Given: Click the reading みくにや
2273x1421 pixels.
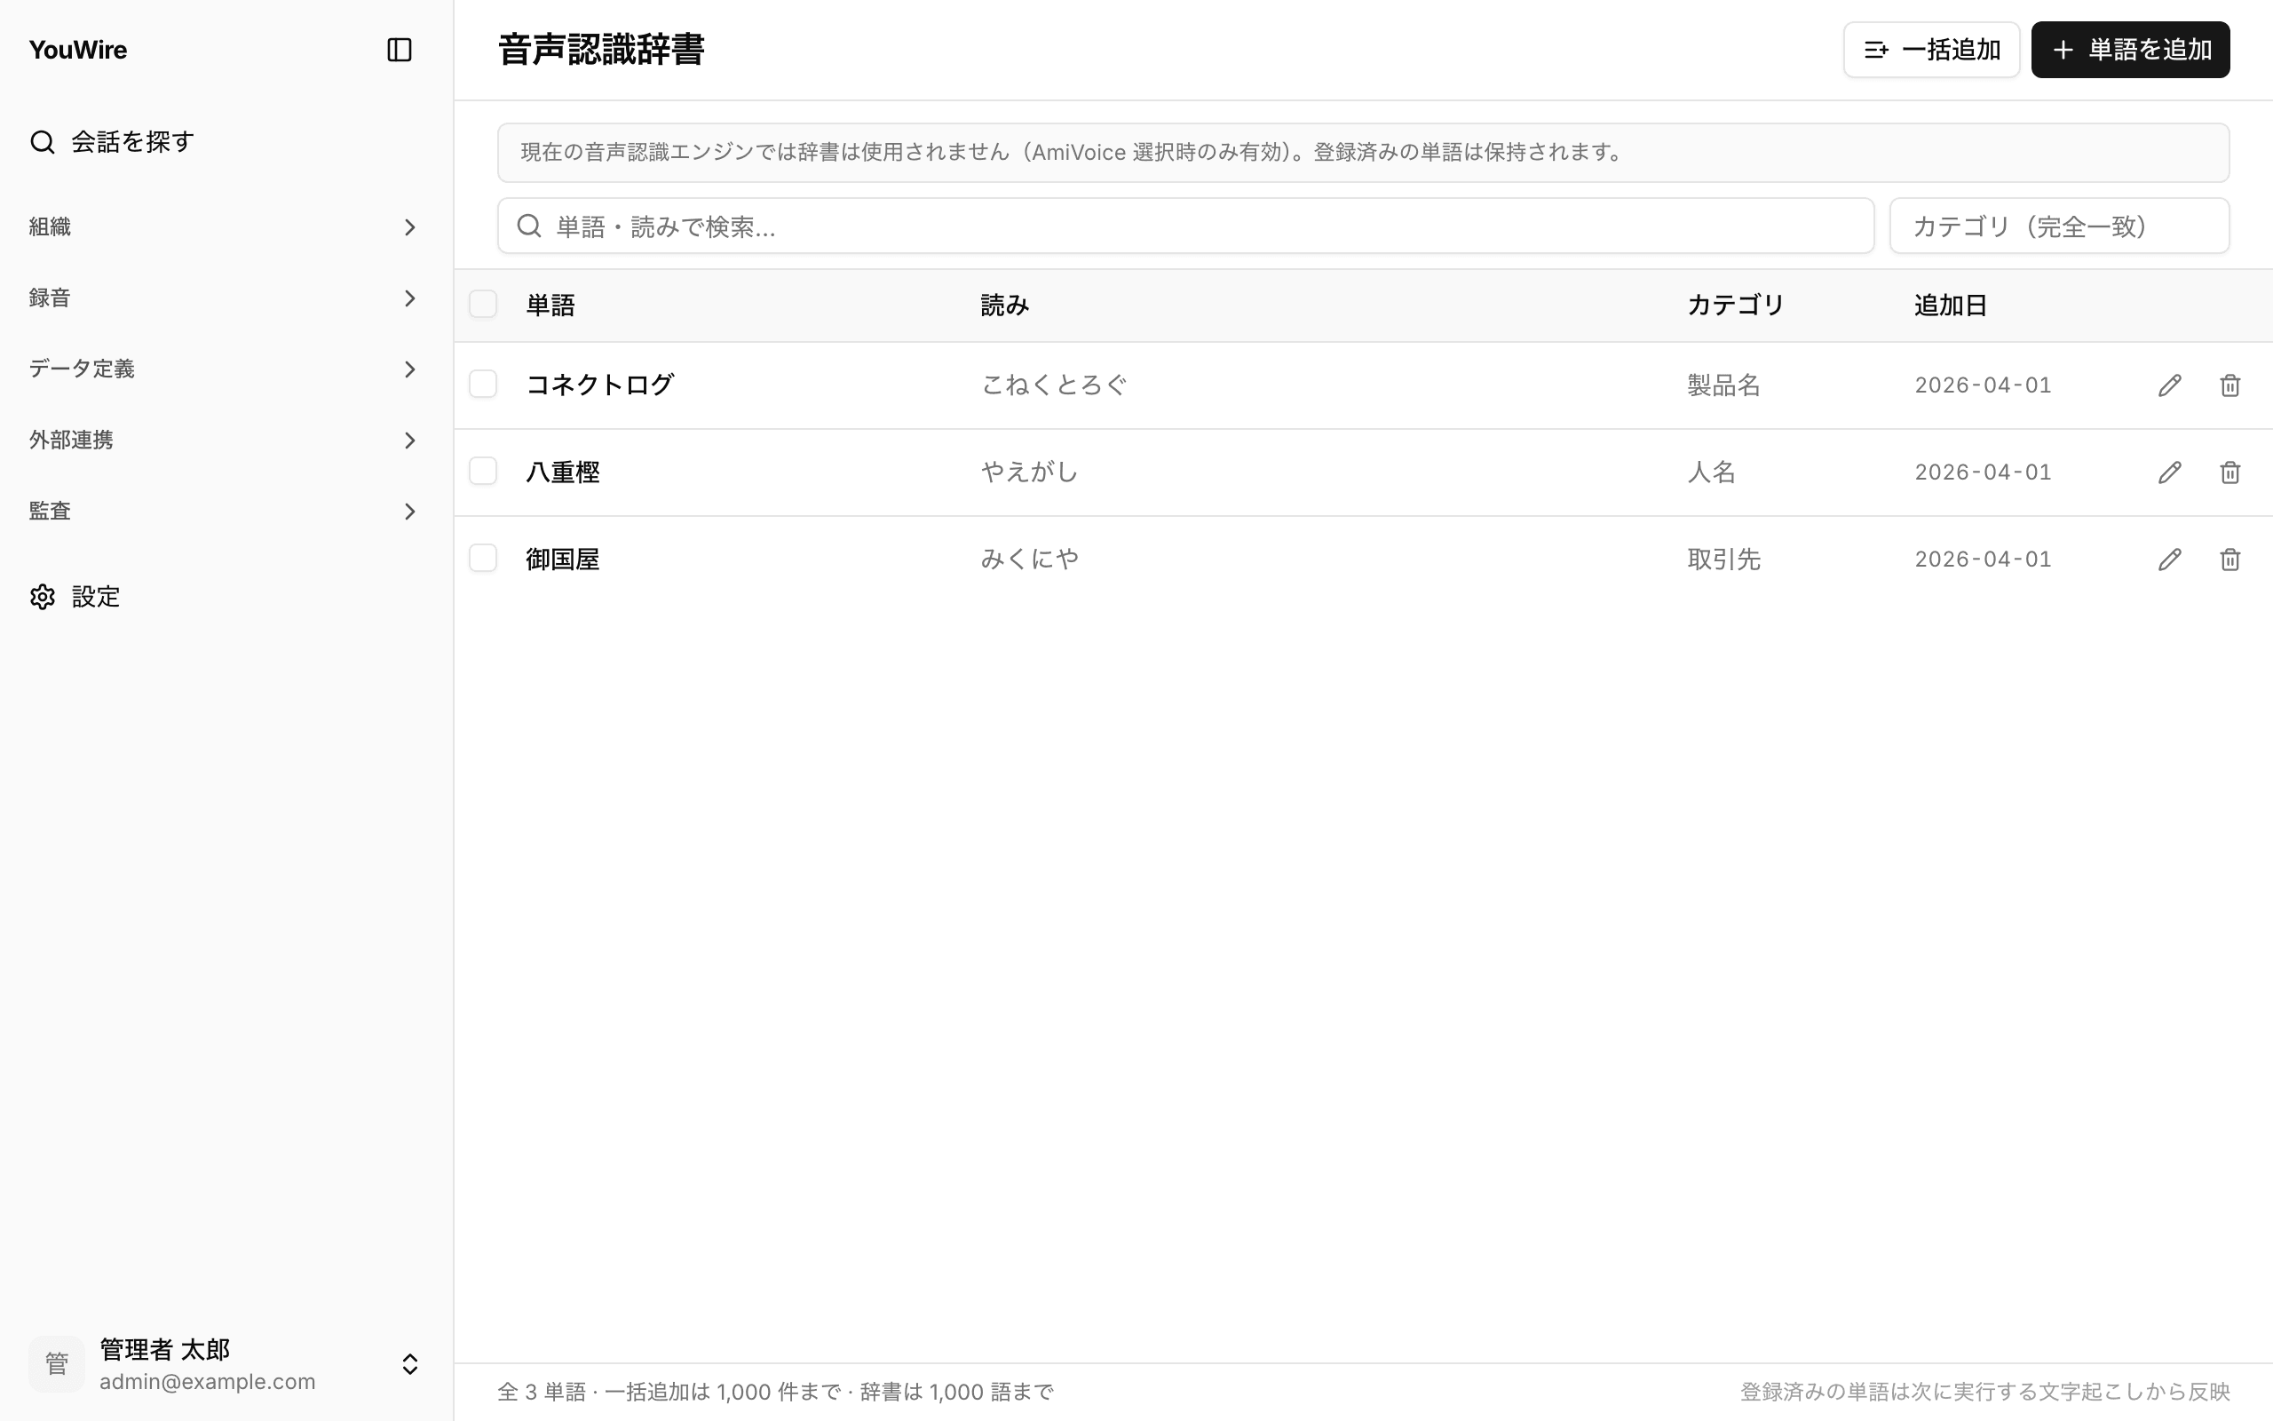Looking at the screenshot, I should [1029, 560].
